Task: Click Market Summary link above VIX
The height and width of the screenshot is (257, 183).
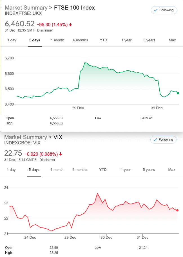Action: (26, 137)
